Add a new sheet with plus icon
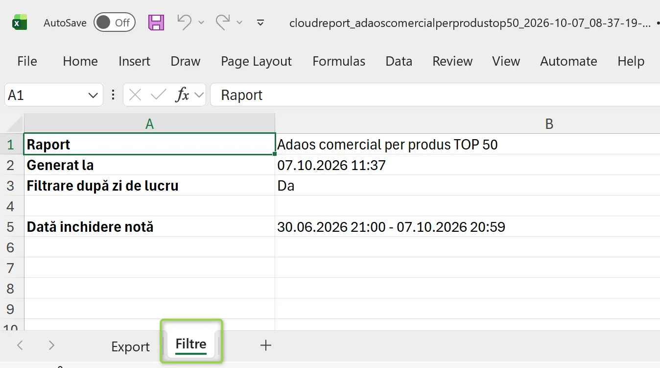This screenshot has width=660, height=368. (x=265, y=345)
